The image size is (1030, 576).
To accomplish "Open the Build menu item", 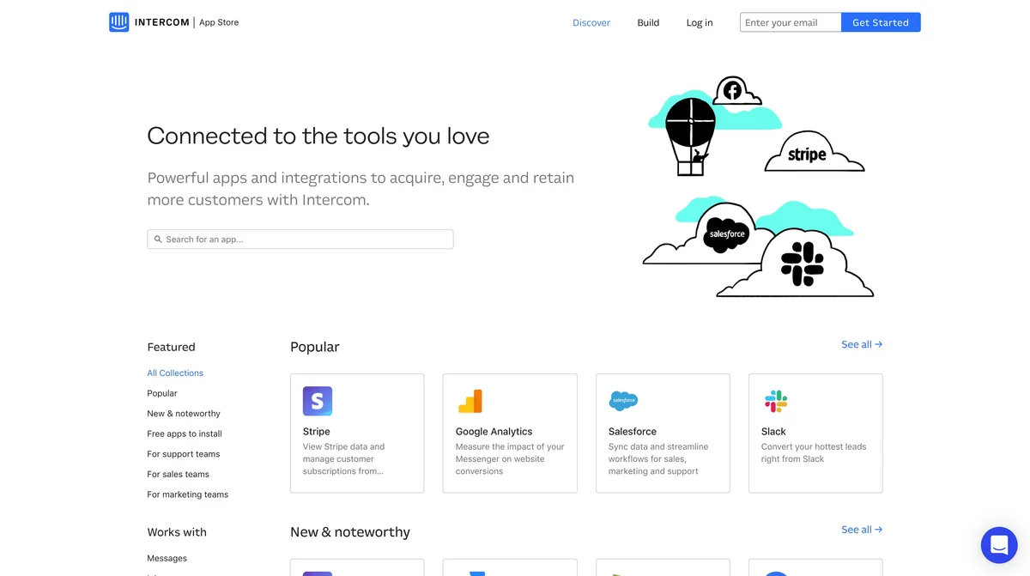I will (647, 22).
